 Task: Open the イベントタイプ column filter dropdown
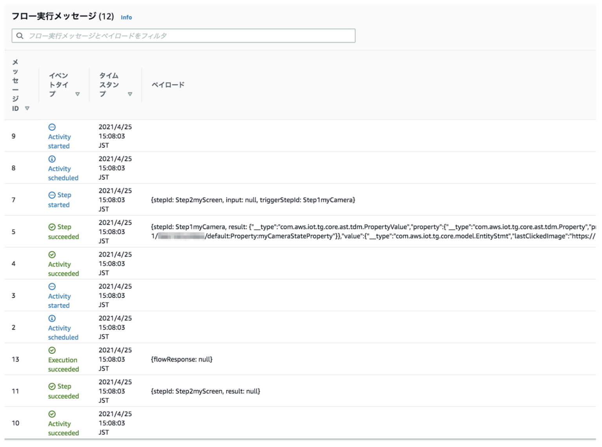click(78, 94)
